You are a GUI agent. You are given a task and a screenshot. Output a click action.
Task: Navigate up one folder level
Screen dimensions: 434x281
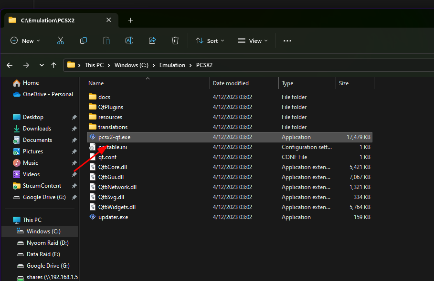coord(53,65)
